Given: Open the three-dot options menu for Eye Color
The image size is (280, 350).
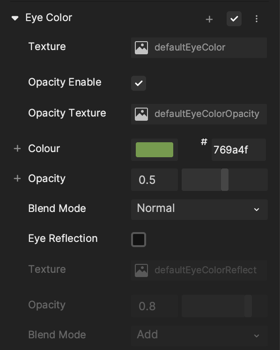Looking at the screenshot, I should (256, 19).
